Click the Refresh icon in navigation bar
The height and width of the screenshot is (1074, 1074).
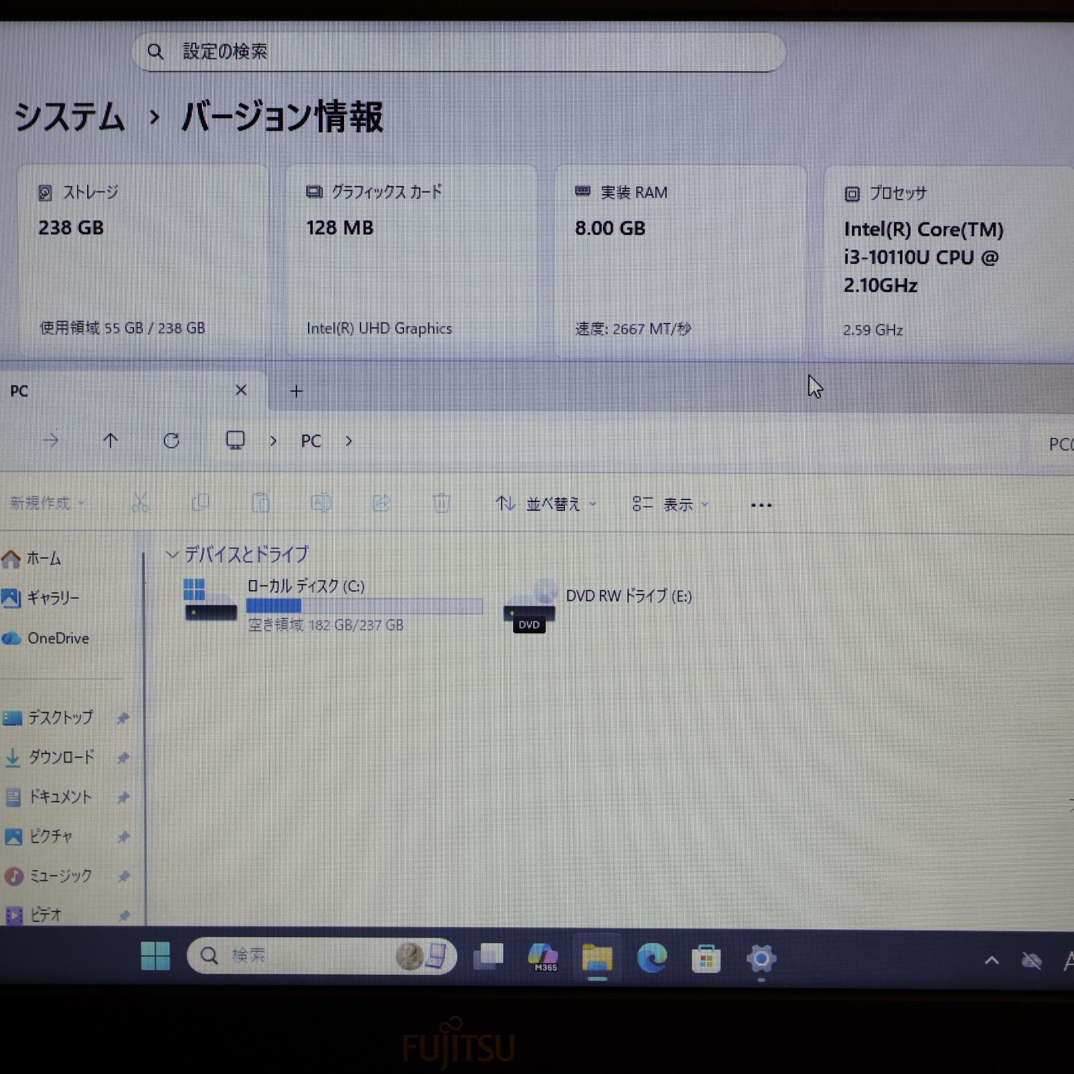[172, 441]
